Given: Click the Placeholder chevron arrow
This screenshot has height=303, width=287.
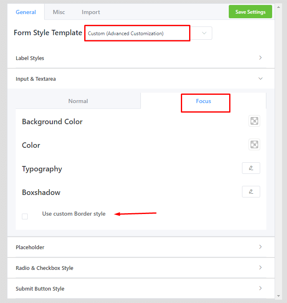Looking at the screenshot, I should [260, 247].
